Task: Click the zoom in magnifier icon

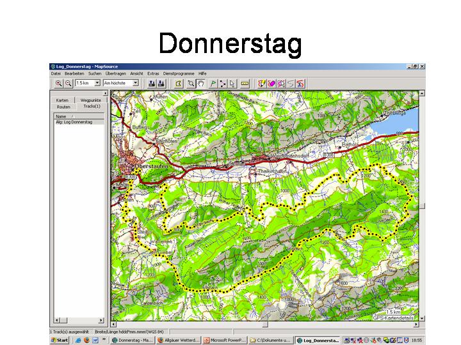Action: coord(58,83)
